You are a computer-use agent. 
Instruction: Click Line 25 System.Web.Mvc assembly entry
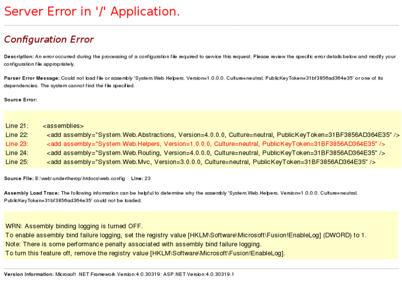pos(190,162)
